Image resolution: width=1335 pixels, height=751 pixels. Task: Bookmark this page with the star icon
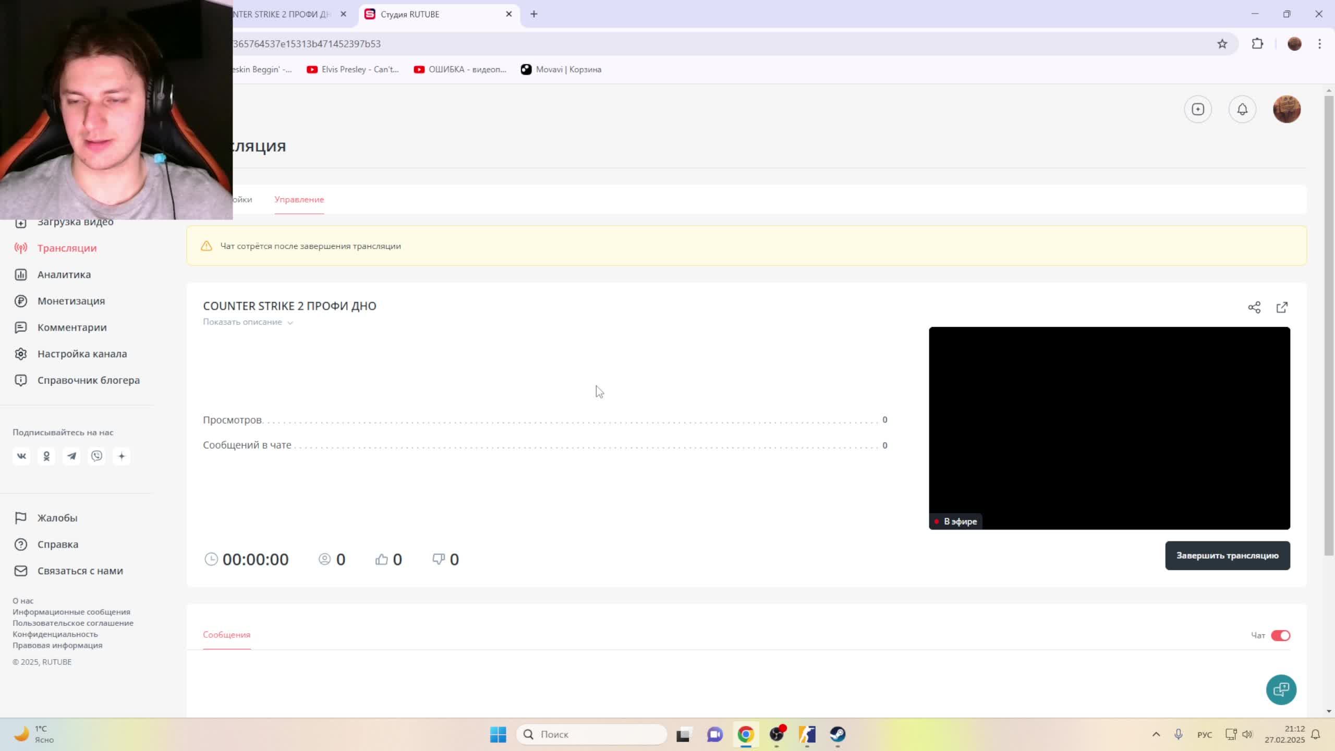pyautogui.click(x=1222, y=44)
